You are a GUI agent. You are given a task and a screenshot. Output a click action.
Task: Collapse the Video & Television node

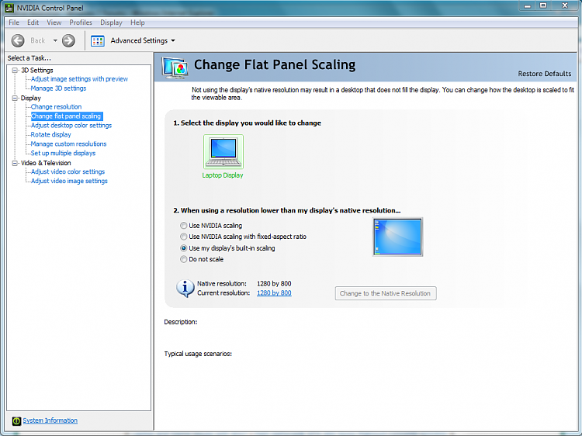point(15,163)
